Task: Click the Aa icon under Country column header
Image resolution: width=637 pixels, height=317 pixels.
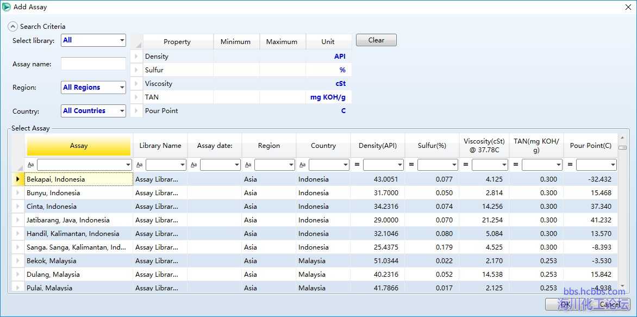Action: point(303,165)
